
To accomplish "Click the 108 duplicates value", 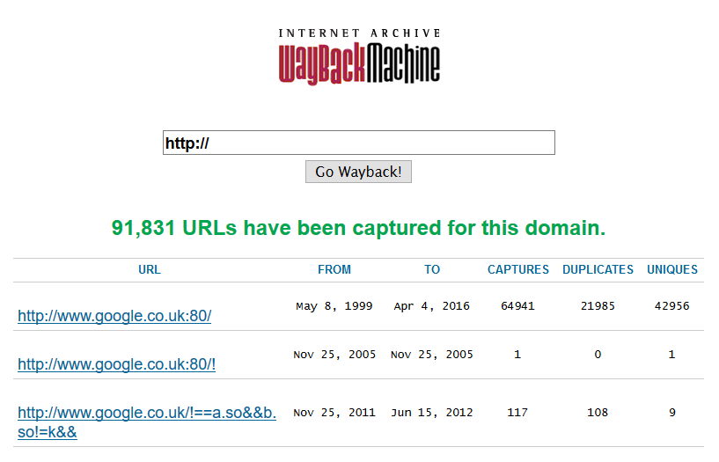I will click(x=598, y=413).
